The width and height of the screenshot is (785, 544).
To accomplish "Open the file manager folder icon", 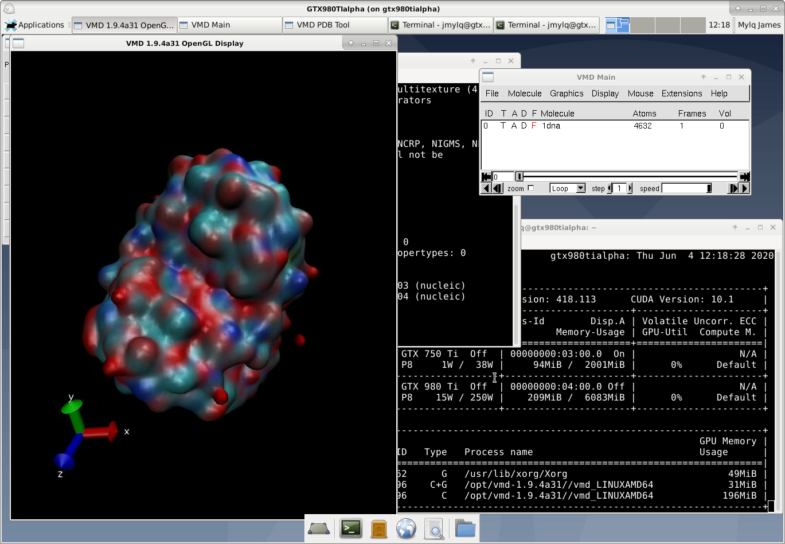I will pyautogui.click(x=465, y=529).
